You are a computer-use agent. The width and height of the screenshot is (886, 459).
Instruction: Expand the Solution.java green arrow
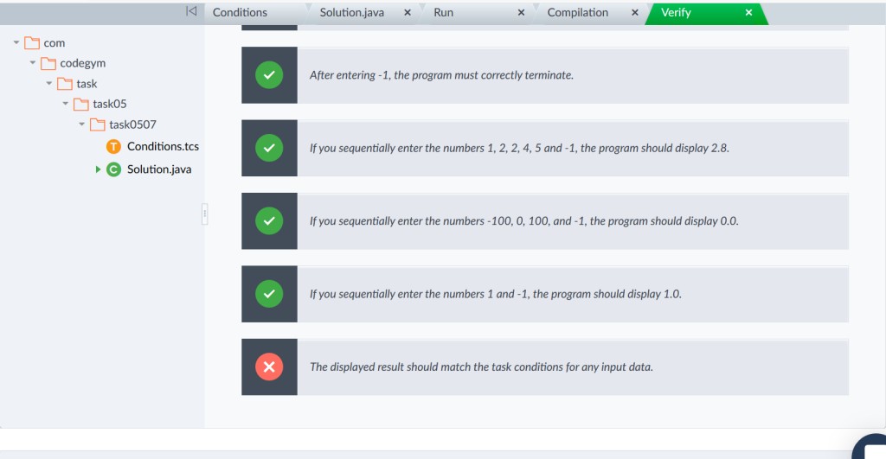pyautogui.click(x=99, y=169)
